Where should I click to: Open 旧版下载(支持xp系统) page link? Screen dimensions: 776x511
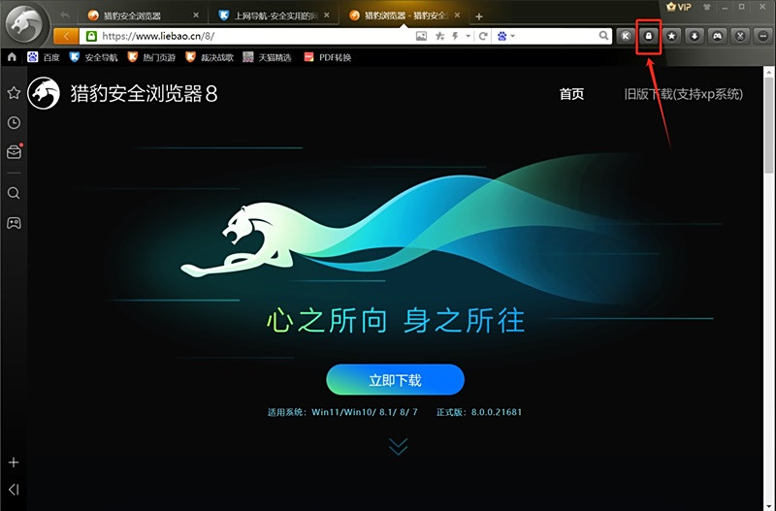684,94
